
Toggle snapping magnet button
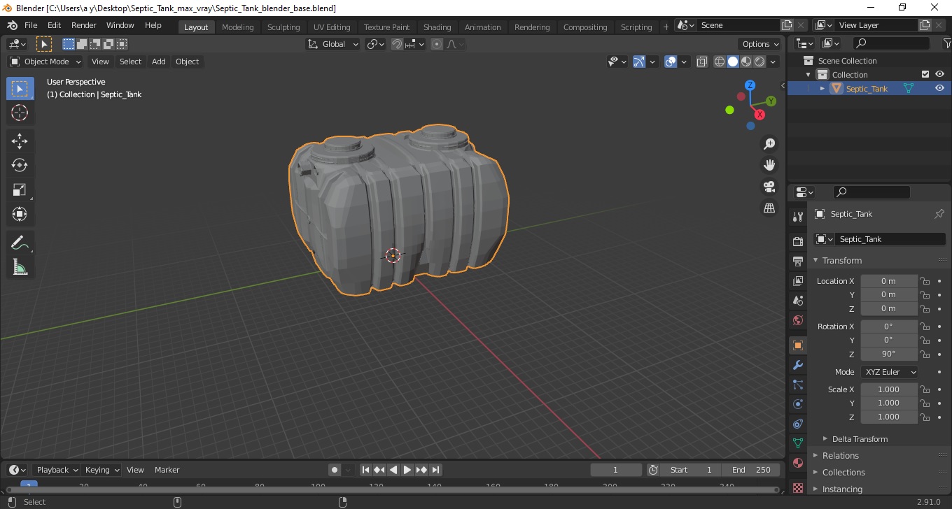pos(397,44)
